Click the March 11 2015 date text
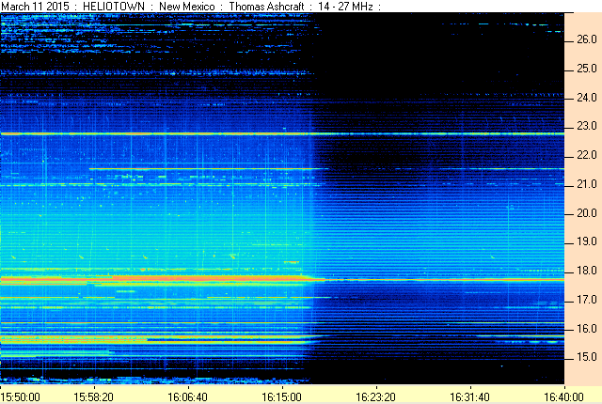Image resolution: width=602 pixels, height=404 pixels. (36, 7)
